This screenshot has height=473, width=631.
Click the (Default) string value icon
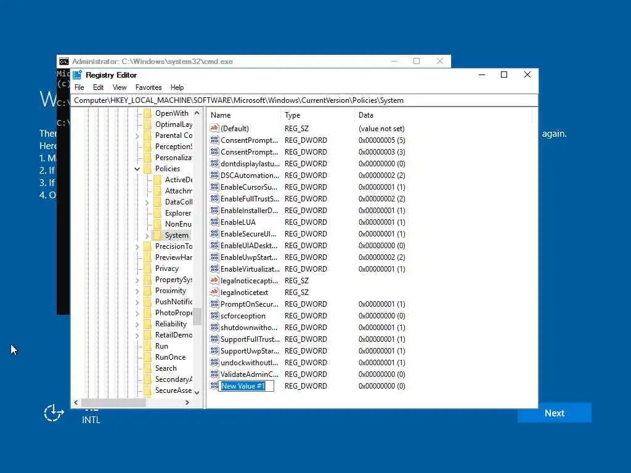point(214,128)
